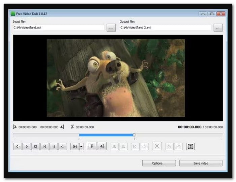Click the greyed remove selection mark button
Viewport: 236px width, 182px height.
point(123,146)
